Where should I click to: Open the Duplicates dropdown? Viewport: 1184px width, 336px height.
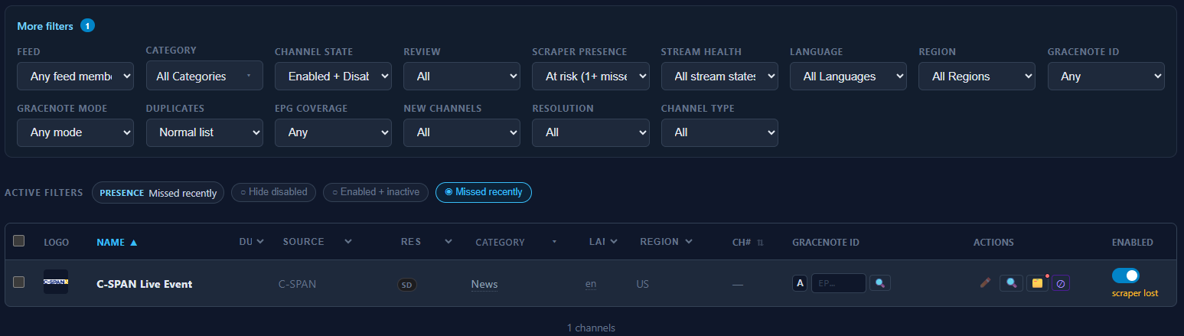click(x=204, y=132)
